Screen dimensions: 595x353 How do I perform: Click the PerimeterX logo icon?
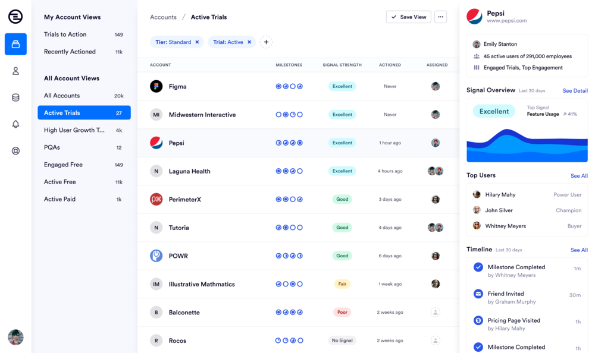156,200
